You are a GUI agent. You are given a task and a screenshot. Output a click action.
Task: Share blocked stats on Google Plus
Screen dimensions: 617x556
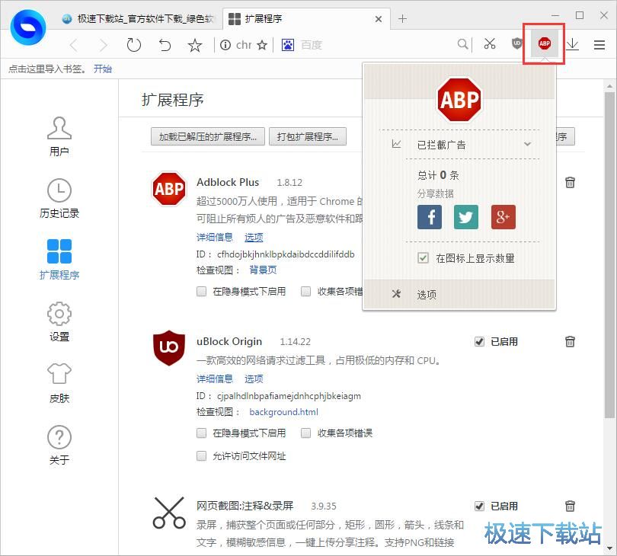click(504, 217)
